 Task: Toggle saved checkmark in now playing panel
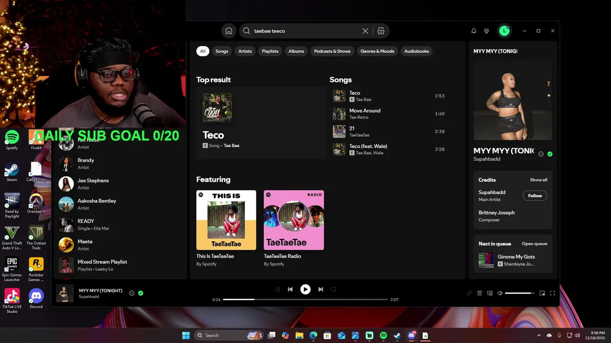tap(550, 154)
